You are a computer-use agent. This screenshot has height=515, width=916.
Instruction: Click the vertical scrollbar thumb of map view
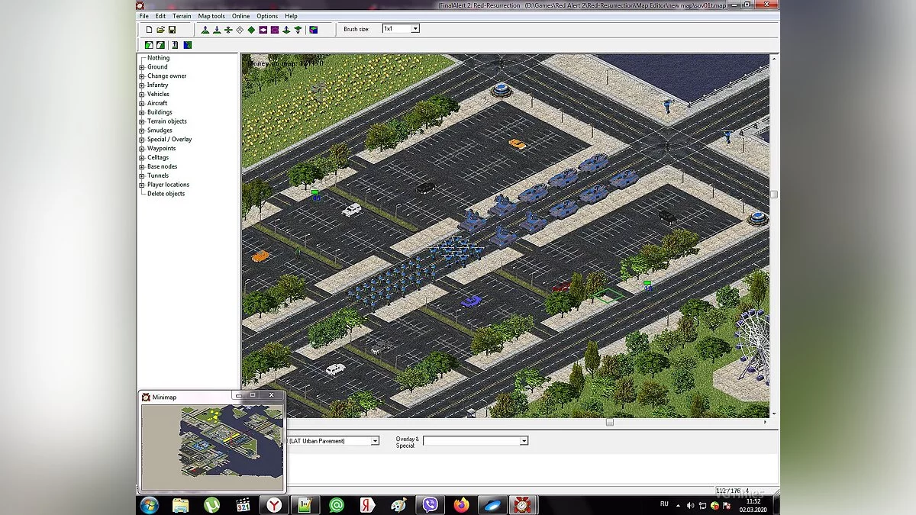pyautogui.click(x=773, y=195)
